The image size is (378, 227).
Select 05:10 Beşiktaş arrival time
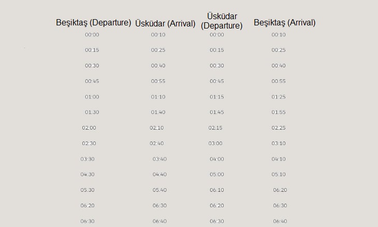[279, 175]
